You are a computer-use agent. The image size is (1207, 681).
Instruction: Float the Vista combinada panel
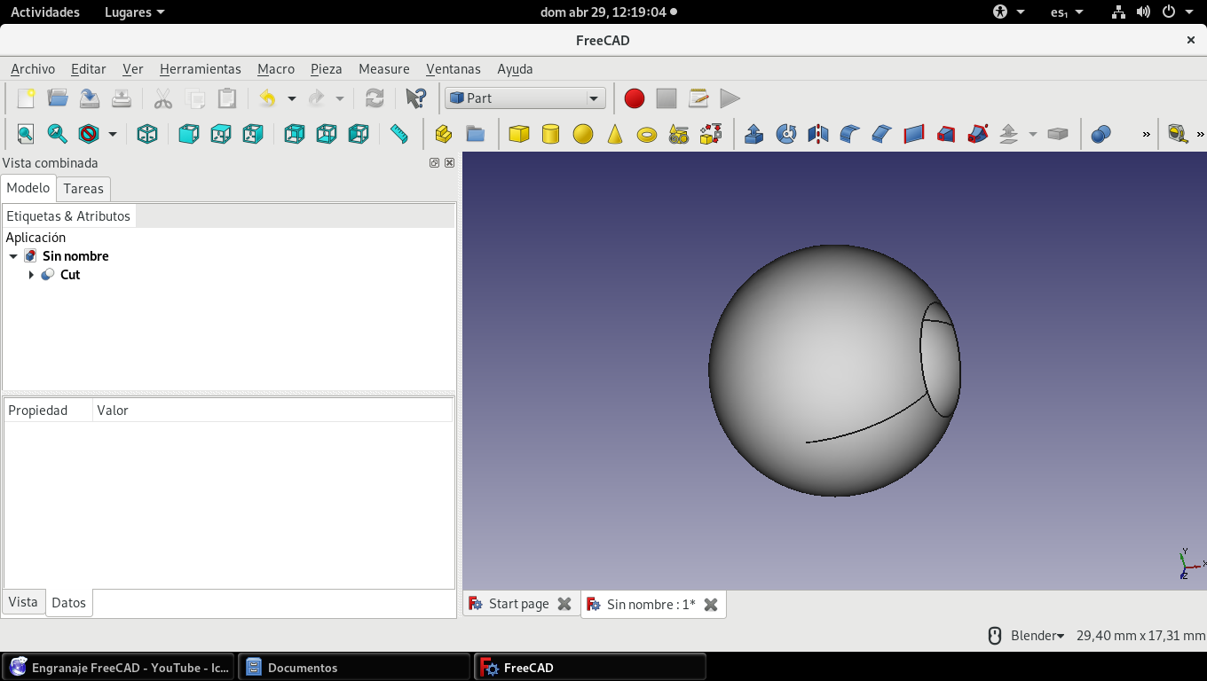click(435, 163)
